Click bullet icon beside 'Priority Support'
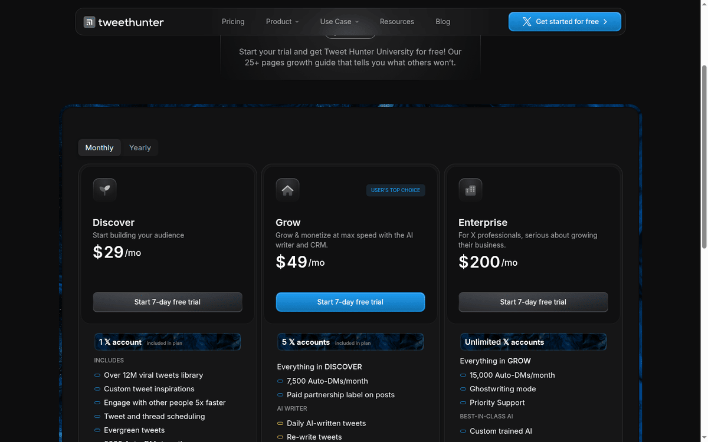This screenshot has width=708, height=442. click(463, 403)
